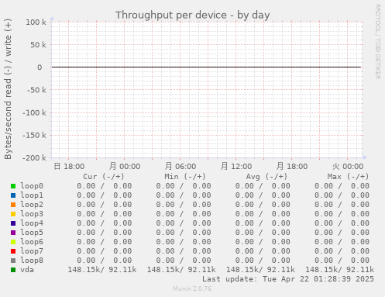Click the black zero line in the graph
This screenshot has width=385, height=297.
click(207, 67)
